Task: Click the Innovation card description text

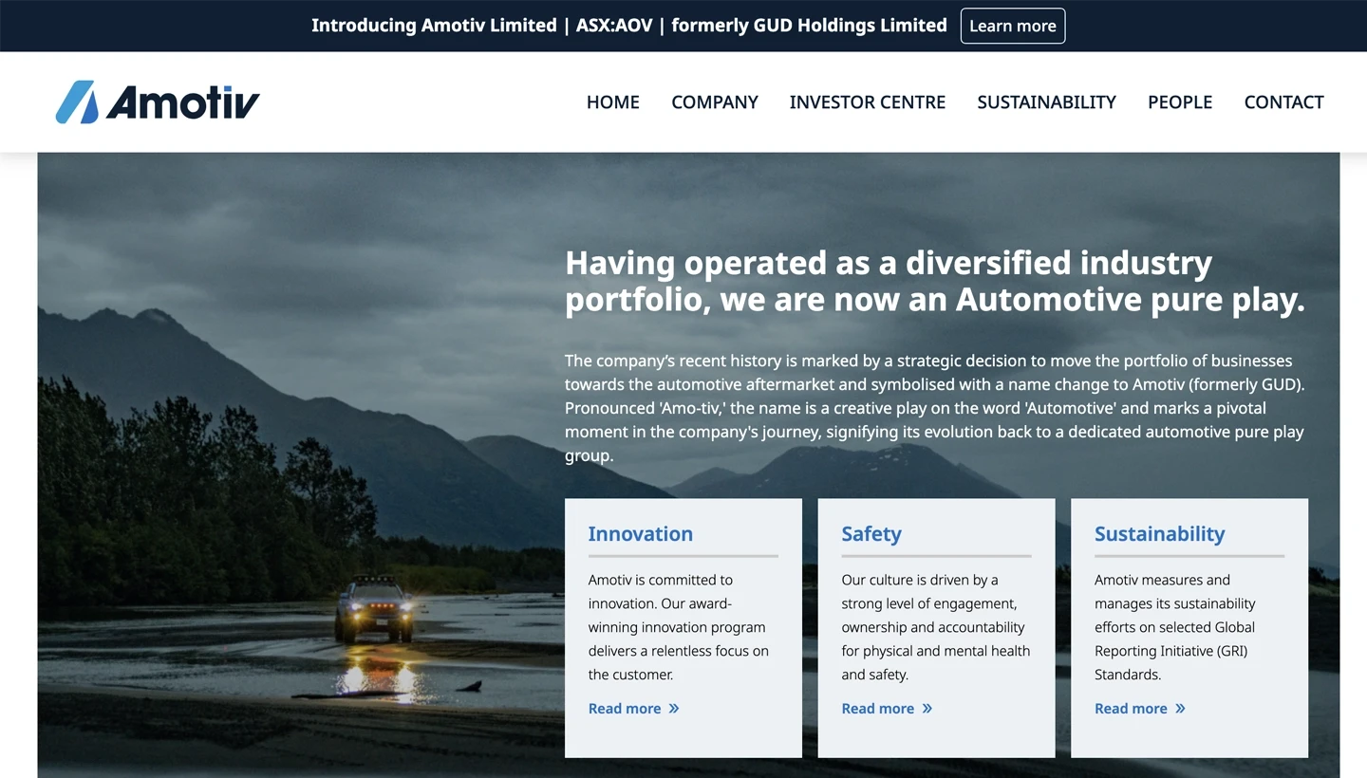Action: (679, 627)
